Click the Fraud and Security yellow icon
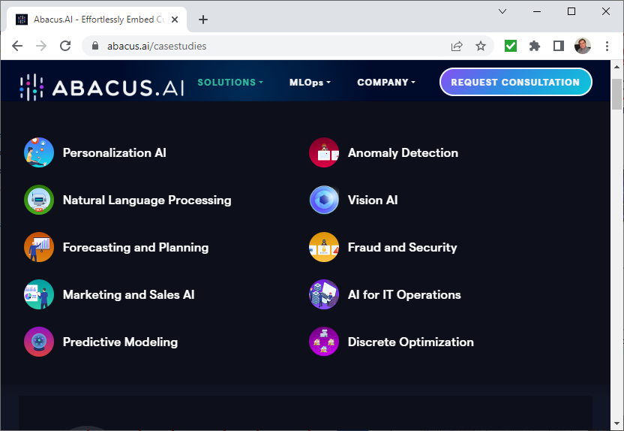The width and height of the screenshot is (624, 431). click(324, 247)
